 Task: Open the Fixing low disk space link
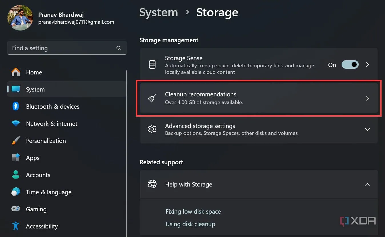(x=193, y=212)
